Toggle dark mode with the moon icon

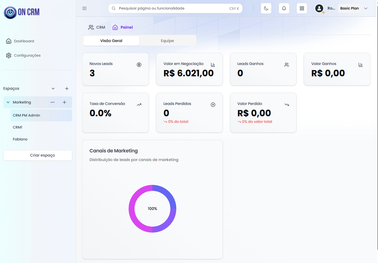[266, 8]
